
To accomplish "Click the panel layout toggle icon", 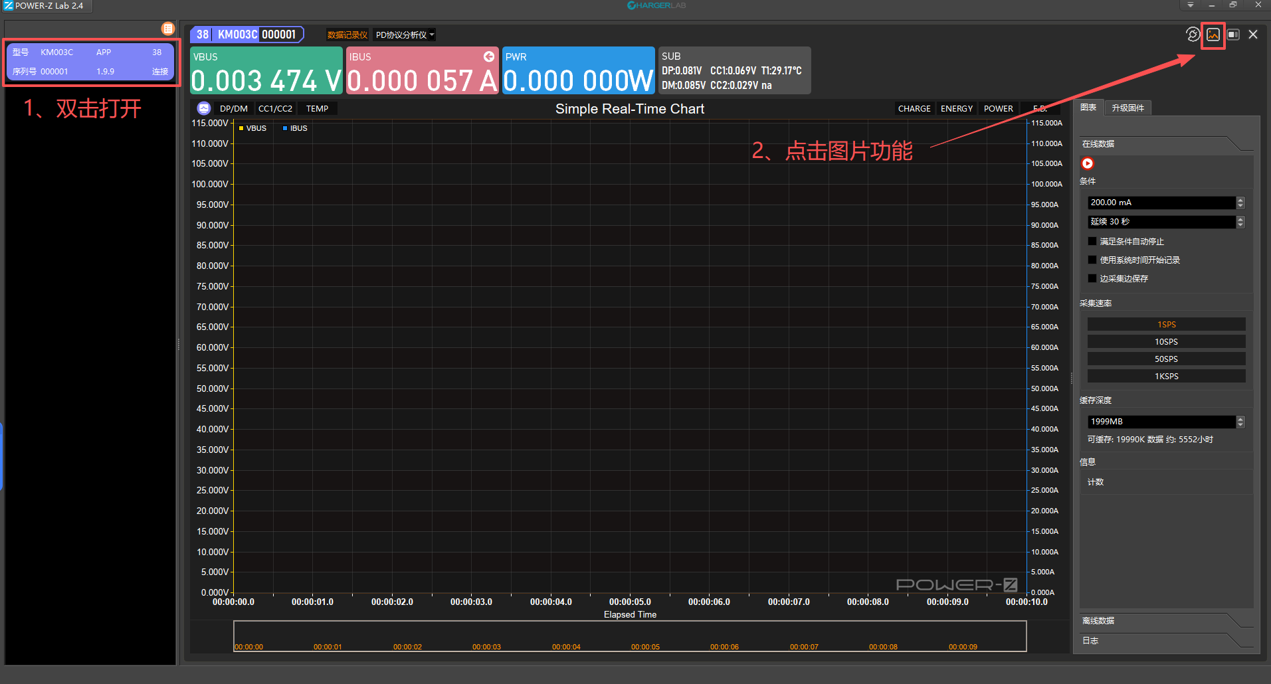I will click(1233, 35).
